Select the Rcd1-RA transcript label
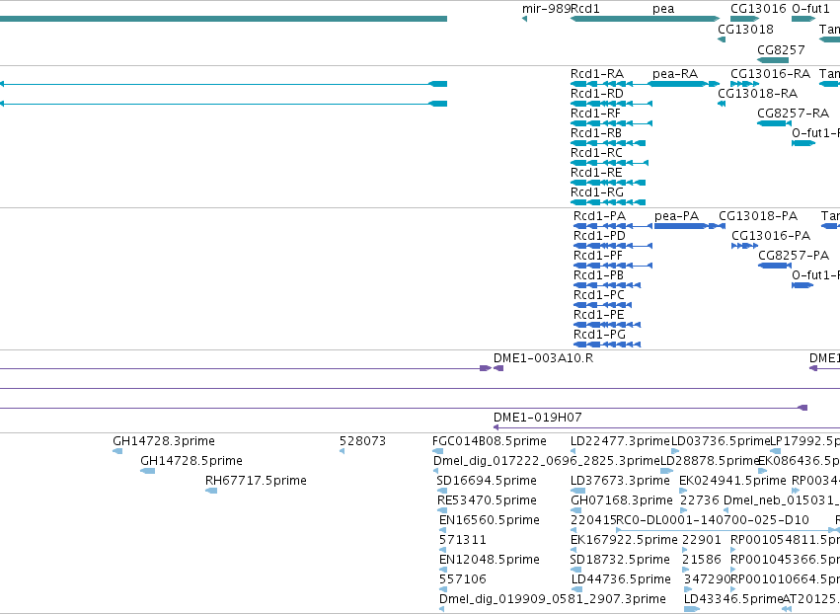The height and width of the screenshot is (614, 840). pyautogui.click(x=597, y=73)
